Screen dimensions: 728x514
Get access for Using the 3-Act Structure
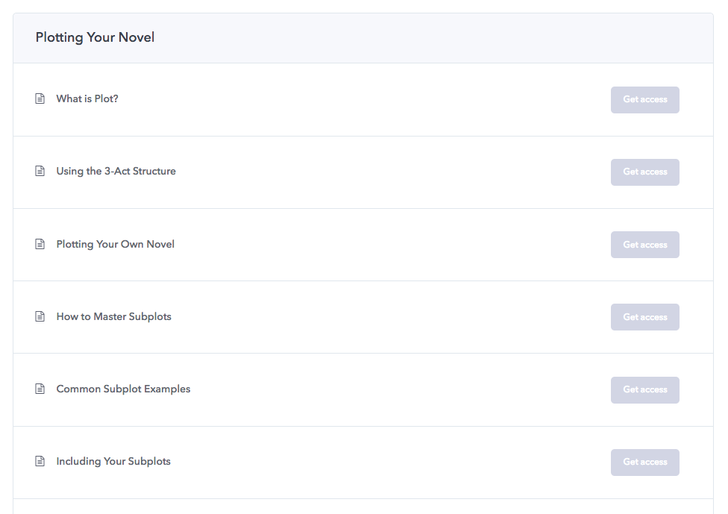click(x=645, y=172)
